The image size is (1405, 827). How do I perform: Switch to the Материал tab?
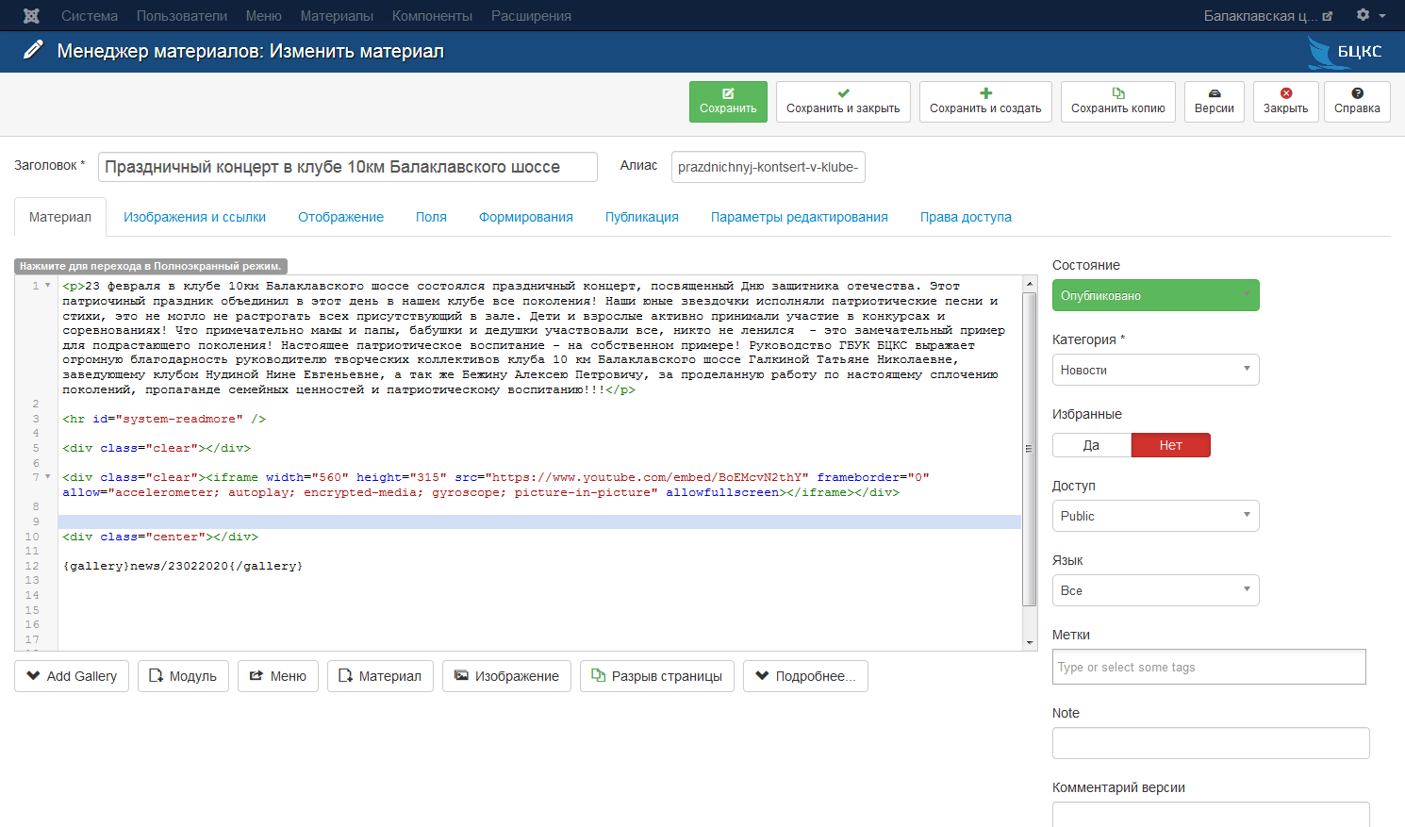click(60, 217)
